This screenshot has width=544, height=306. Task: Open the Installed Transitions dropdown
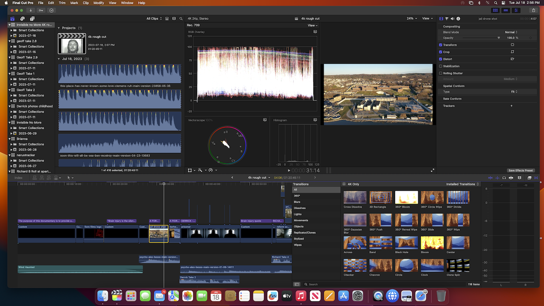tap(462, 184)
